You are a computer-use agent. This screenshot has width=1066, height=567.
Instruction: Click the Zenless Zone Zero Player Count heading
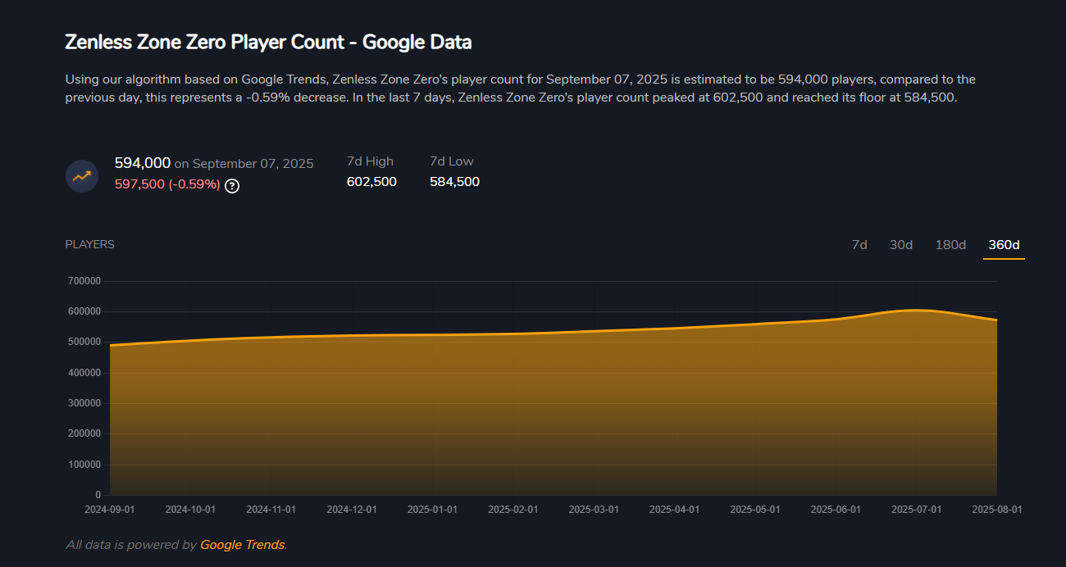point(268,42)
